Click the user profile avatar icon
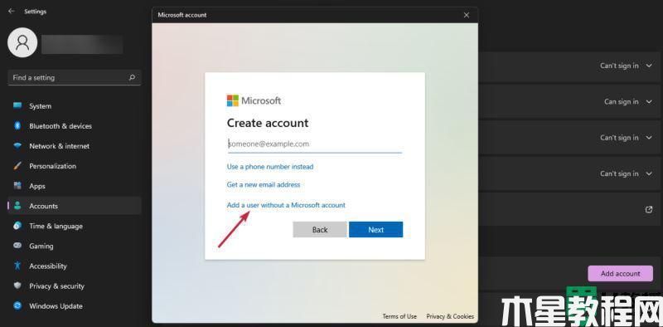 point(22,43)
